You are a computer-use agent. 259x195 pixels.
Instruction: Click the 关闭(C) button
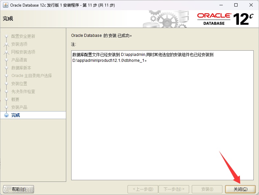point(240,189)
